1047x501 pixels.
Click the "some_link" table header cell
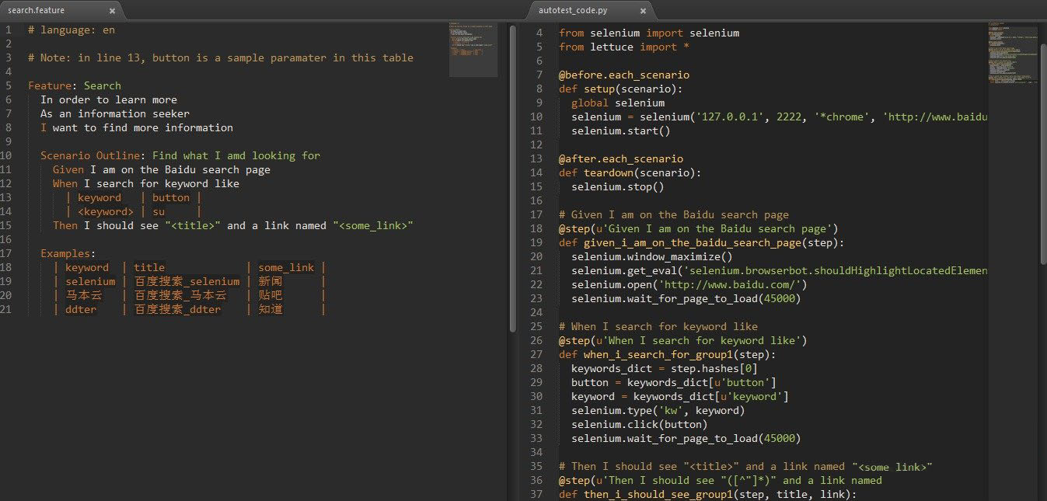tap(286, 267)
